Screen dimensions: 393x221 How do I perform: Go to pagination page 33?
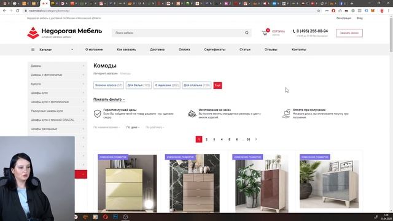[248, 139]
